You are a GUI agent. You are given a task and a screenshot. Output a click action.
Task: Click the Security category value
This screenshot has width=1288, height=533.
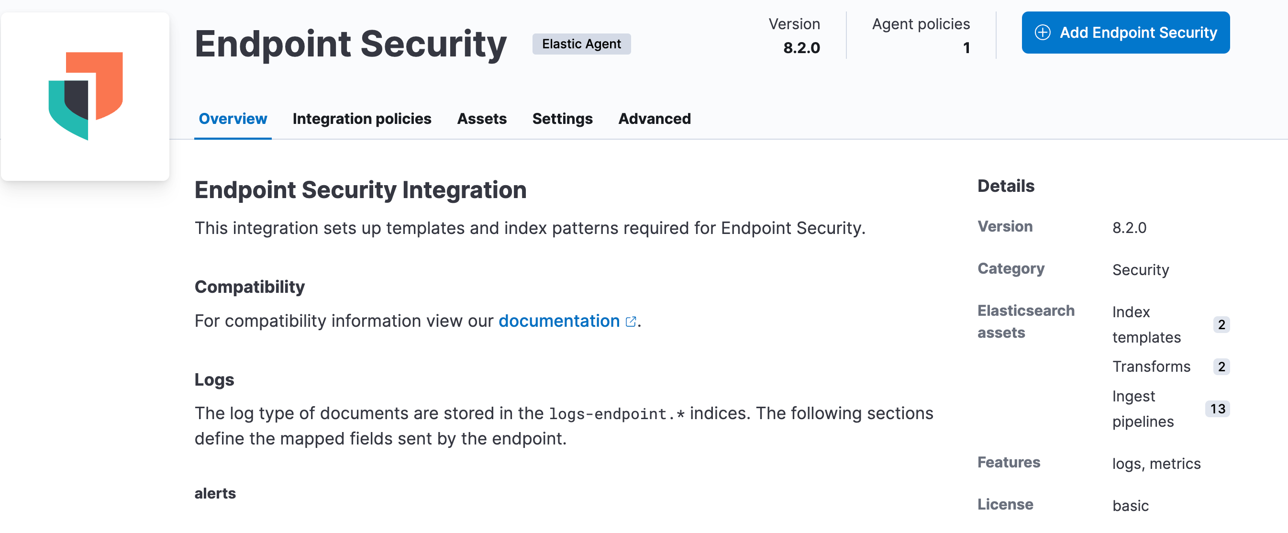(x=1141, y=270)
